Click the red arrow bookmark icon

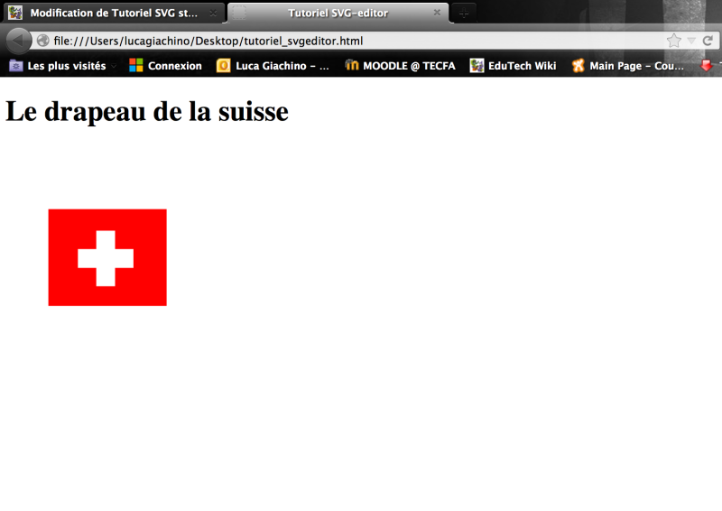[x=706, y=65]
